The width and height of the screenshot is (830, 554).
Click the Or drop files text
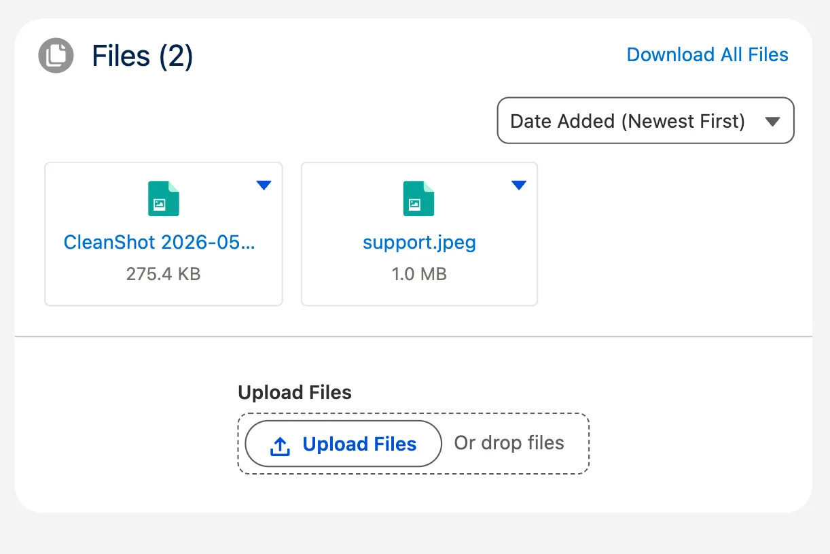[509, 443]
